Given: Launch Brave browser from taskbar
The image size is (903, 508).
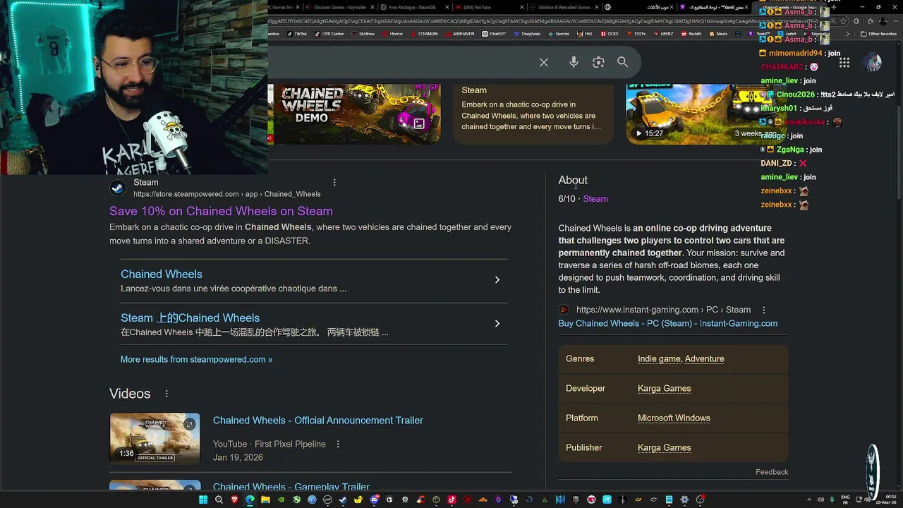Looking at the screenshot, I should [x=234, y=500].
